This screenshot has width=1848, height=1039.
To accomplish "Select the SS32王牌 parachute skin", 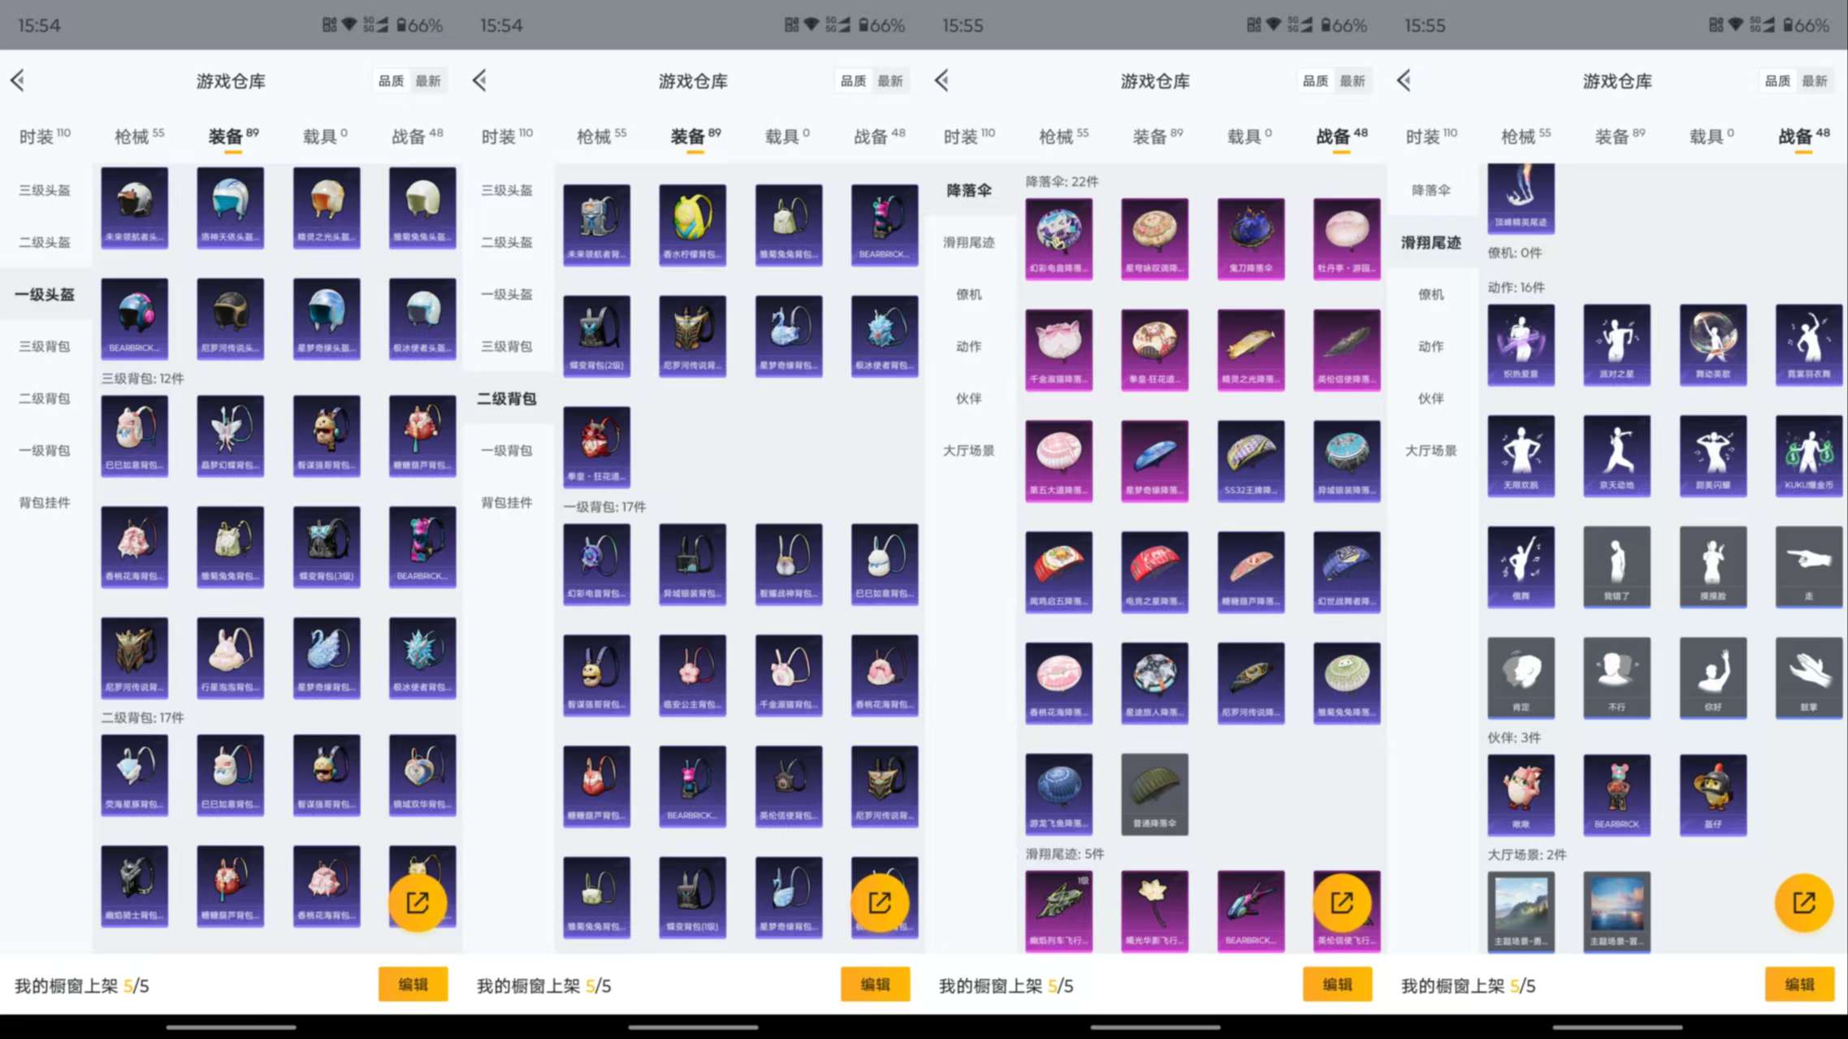I will 1250,460.
